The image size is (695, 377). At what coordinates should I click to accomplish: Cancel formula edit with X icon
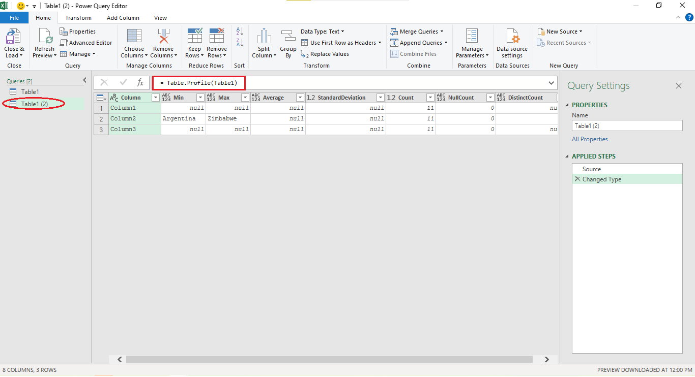tap(104, 82)
